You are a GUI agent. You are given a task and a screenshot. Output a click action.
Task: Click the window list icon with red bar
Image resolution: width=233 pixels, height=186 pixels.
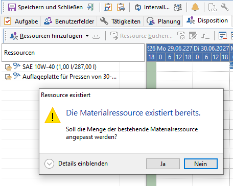223,36
